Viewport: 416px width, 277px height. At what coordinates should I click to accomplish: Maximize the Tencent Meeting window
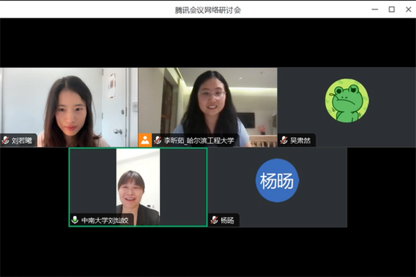(x=391, y=10)
